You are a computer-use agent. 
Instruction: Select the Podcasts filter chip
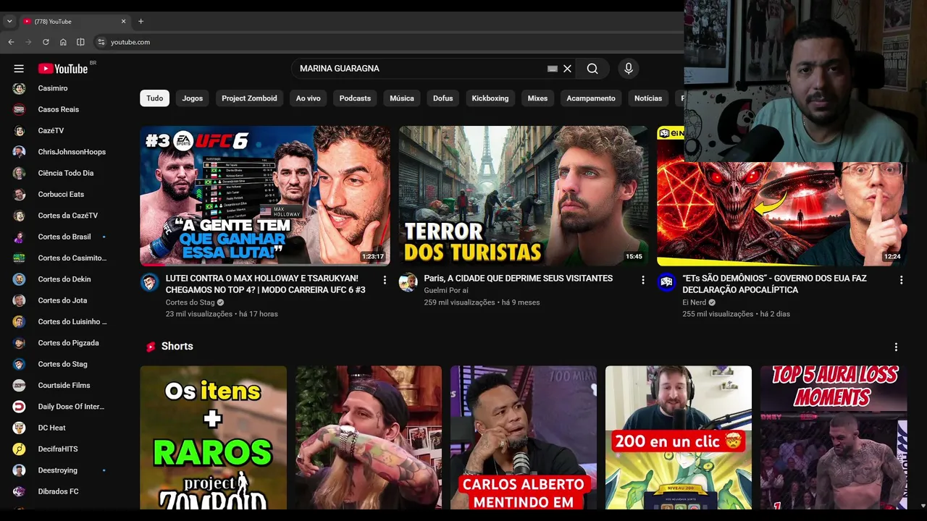pyautogui.click(x=355, y=98)
